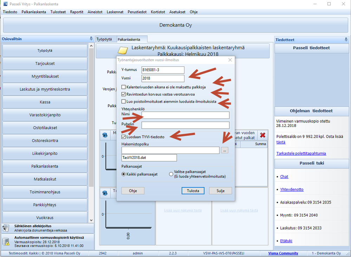
Task: Open the Raportit menu
Action: pyautogui.click(x=77, y=12)
